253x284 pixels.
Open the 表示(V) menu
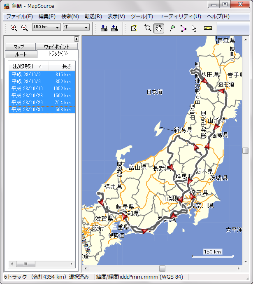point(116,16)
